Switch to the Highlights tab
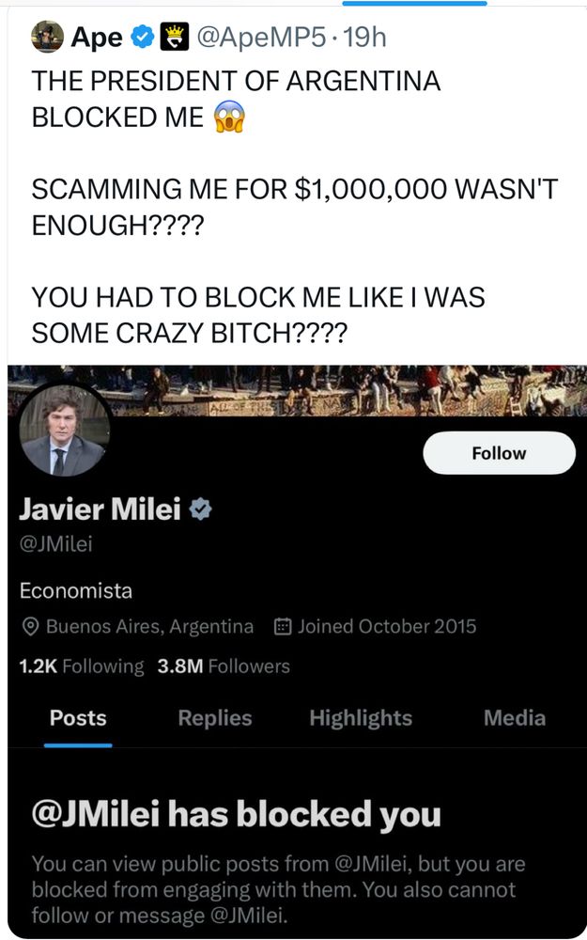 tap(361, 718)
